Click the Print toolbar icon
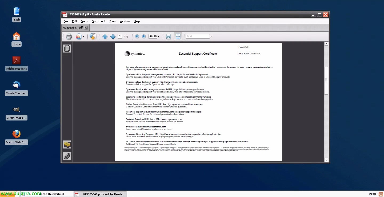The width and height of the screenshot is (384, 197). [69, 37]
